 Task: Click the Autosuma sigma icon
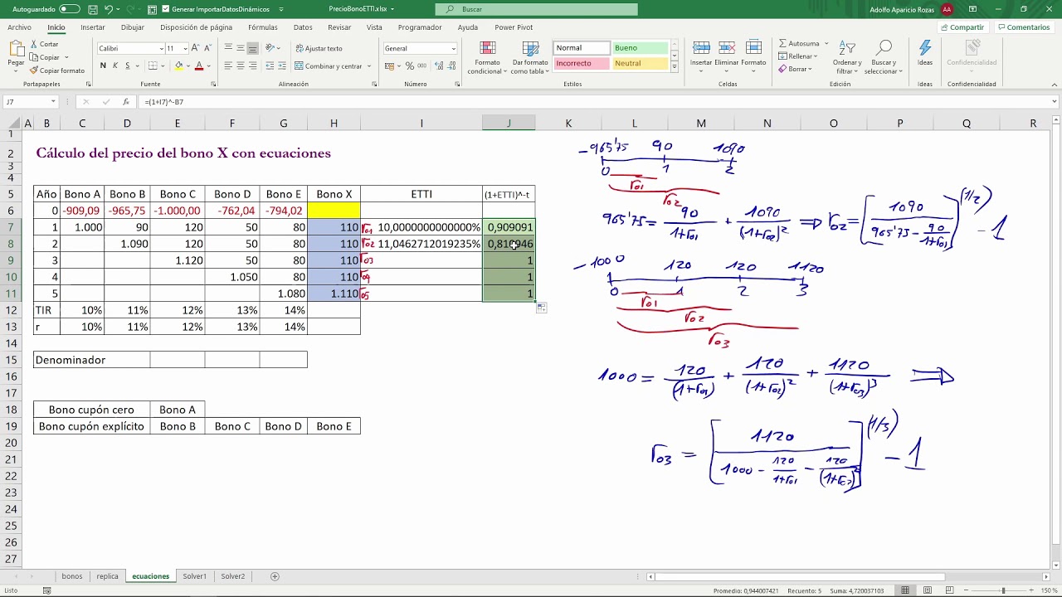pos(783,43)
